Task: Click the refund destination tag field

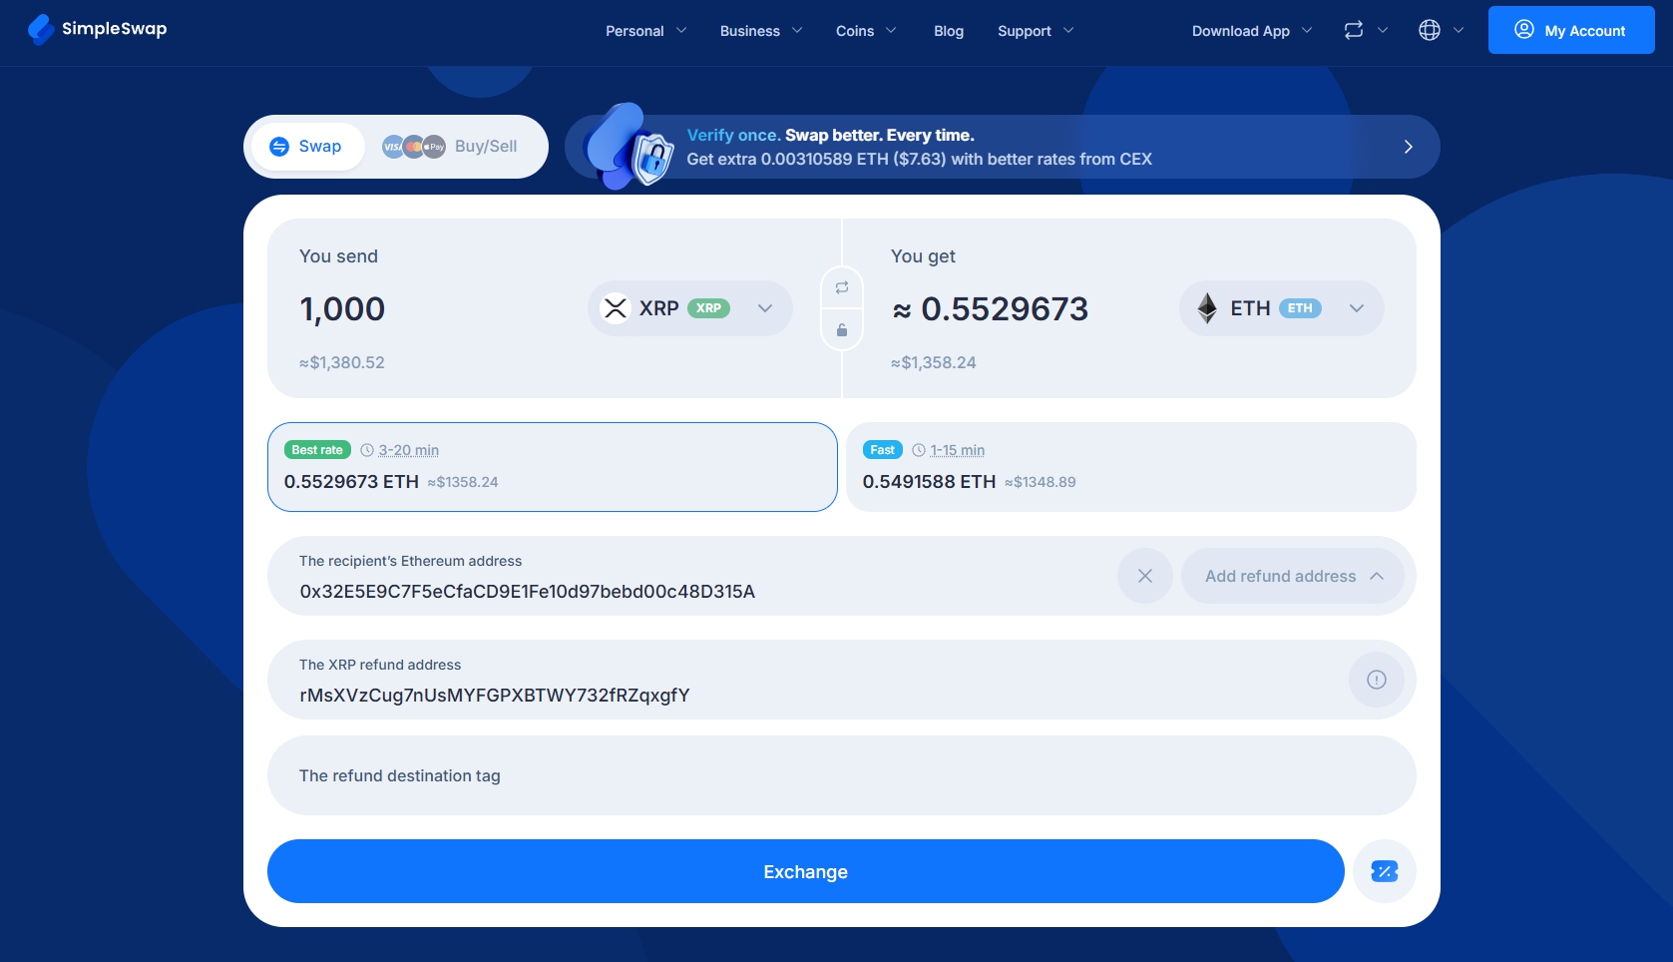Action: [x=842, y=775]
